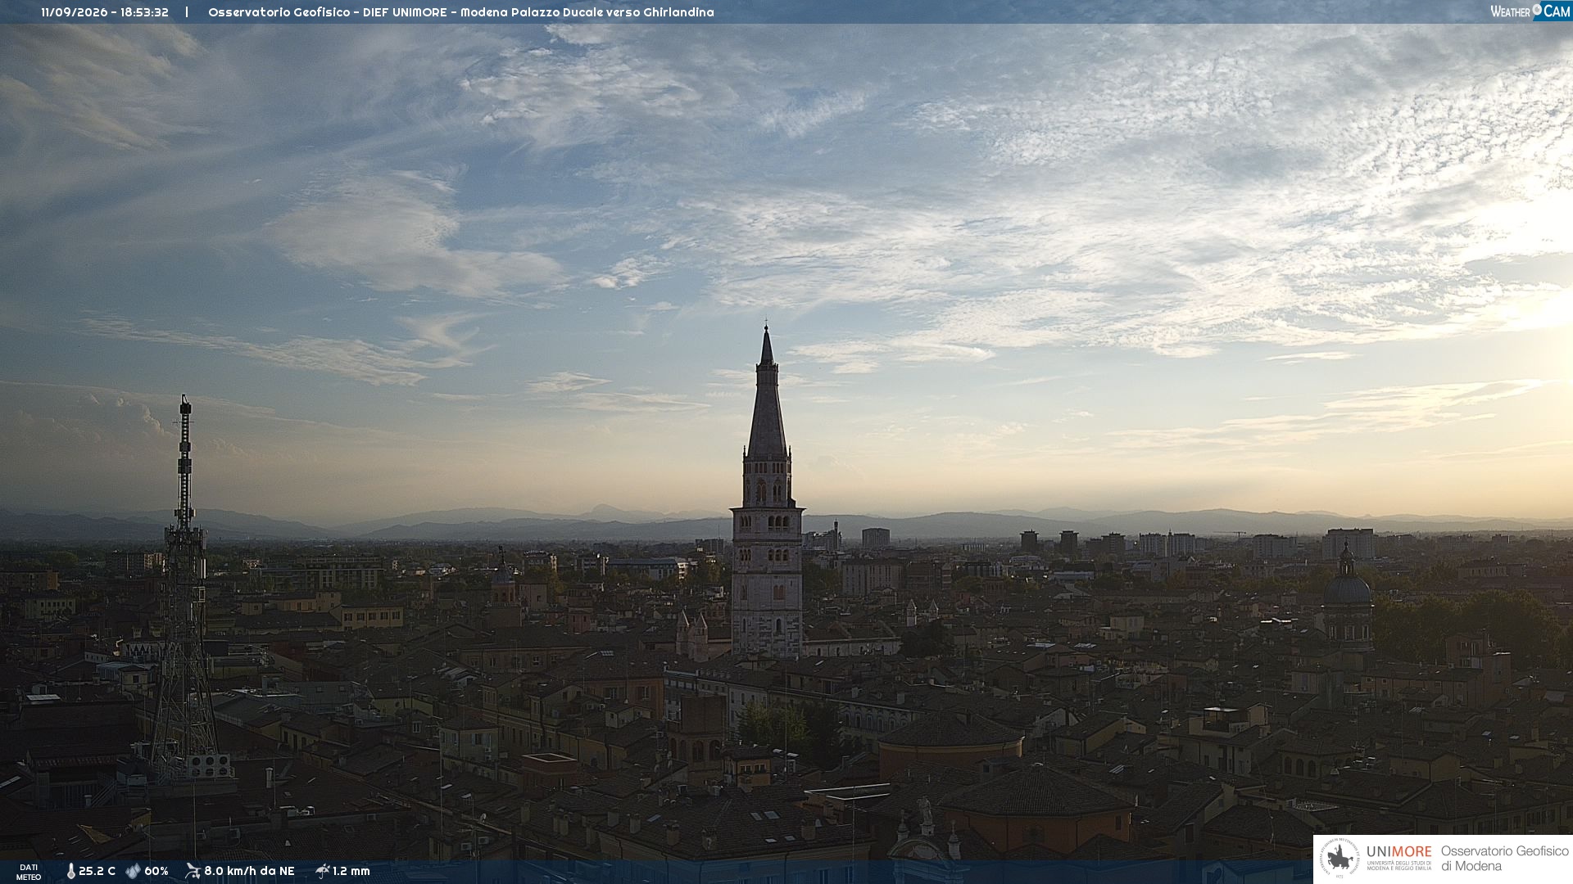Click the rain umbrella icon
The width and height of the screenshot is (1573, 884).
[x=322, y=871]
